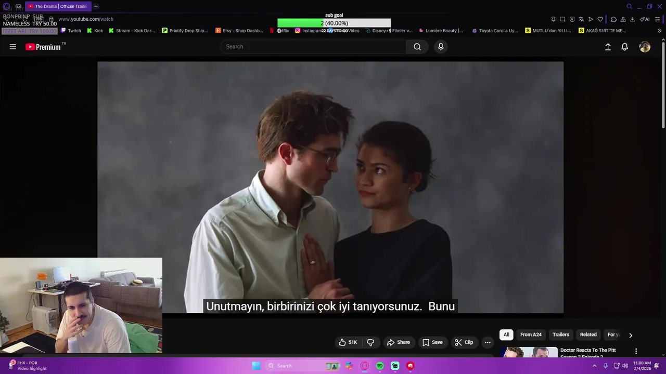Click the YouTube search input field
This screenshot has height=374, width=666.
click(313, 47)
